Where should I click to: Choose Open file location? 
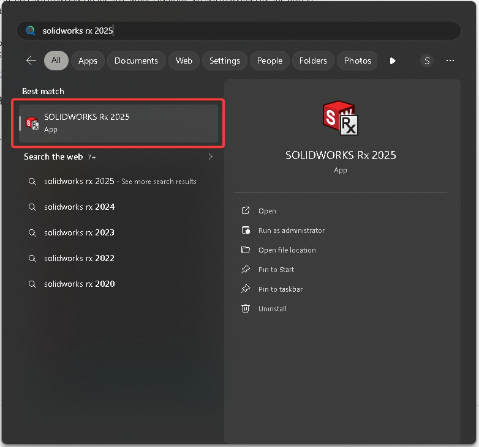coord(287,250)
